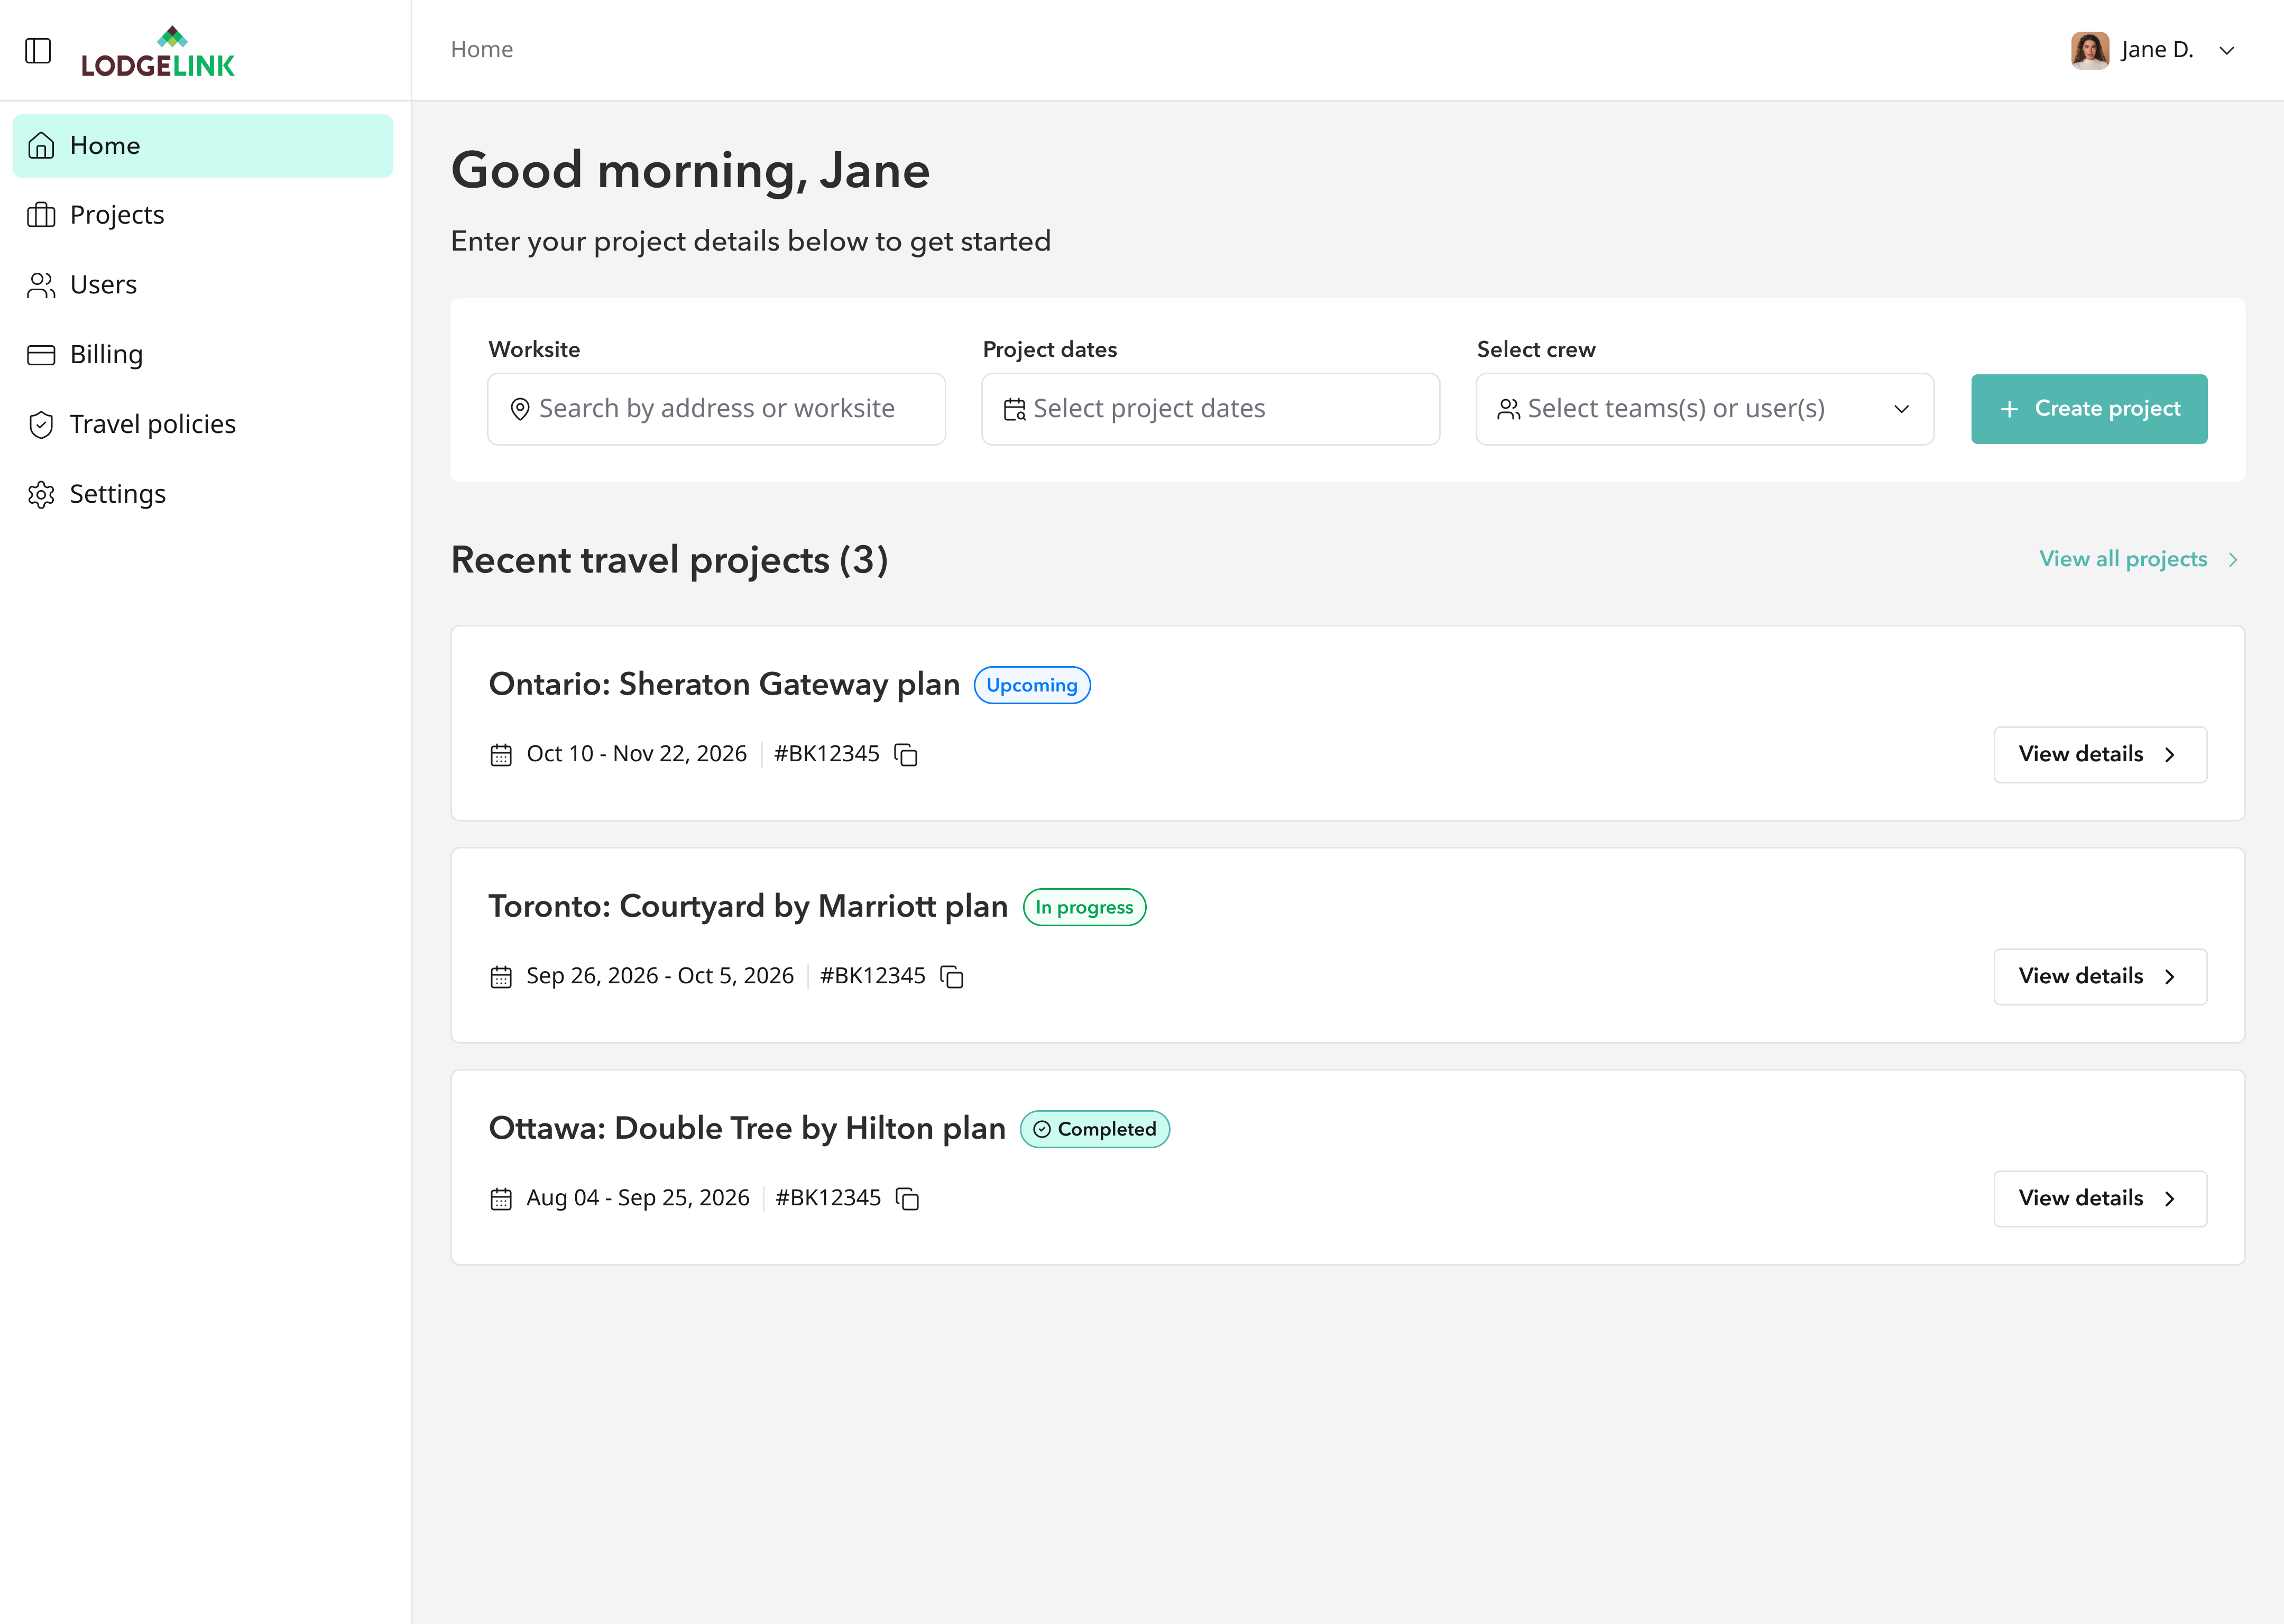This screenshot has height=1624, width=2284.
Task: Click calendar icon in Project dates field
Action: point(1014,409)
